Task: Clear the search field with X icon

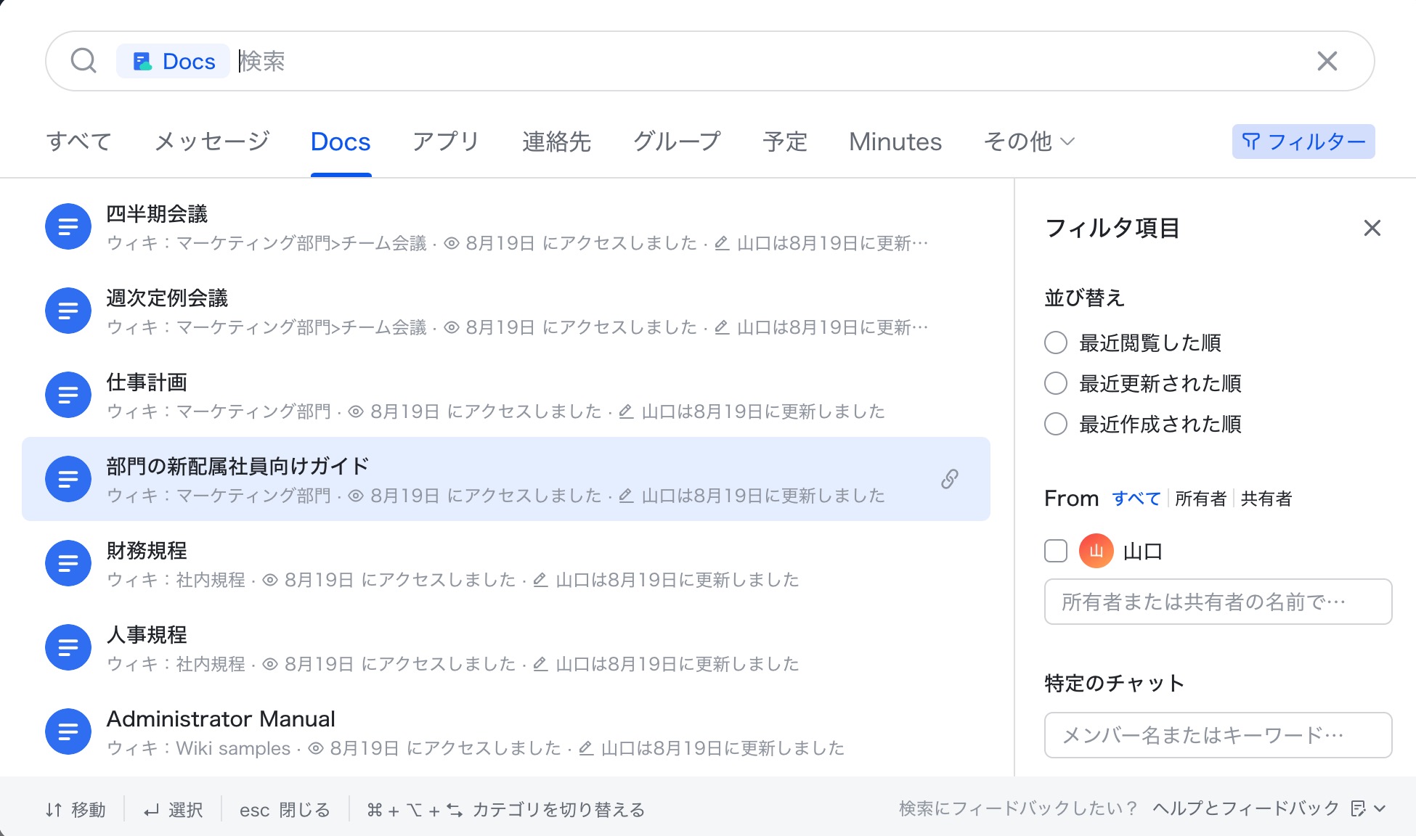Action: pyautogui.click(x=1327, y=61)
